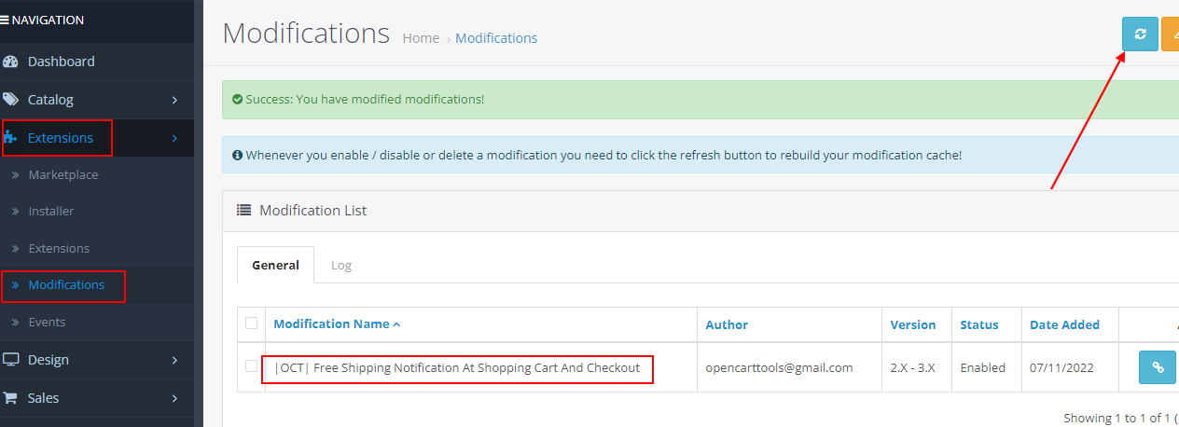The height and width of the screenshot is (427, 1179).
Task: Collapse the Extensions menu chevron
Action: [174, 138]
